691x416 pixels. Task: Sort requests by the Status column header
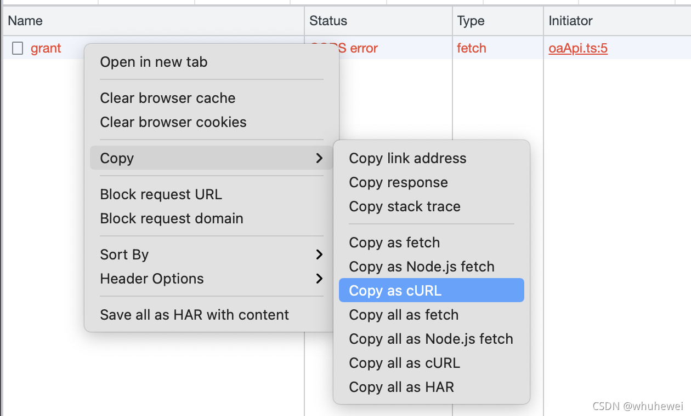point(328,21)
